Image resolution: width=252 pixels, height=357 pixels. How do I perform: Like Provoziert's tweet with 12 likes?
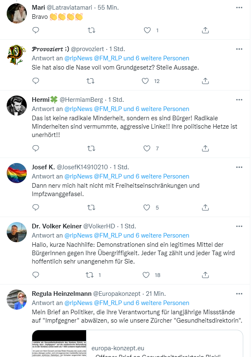(x=145, y=81)
